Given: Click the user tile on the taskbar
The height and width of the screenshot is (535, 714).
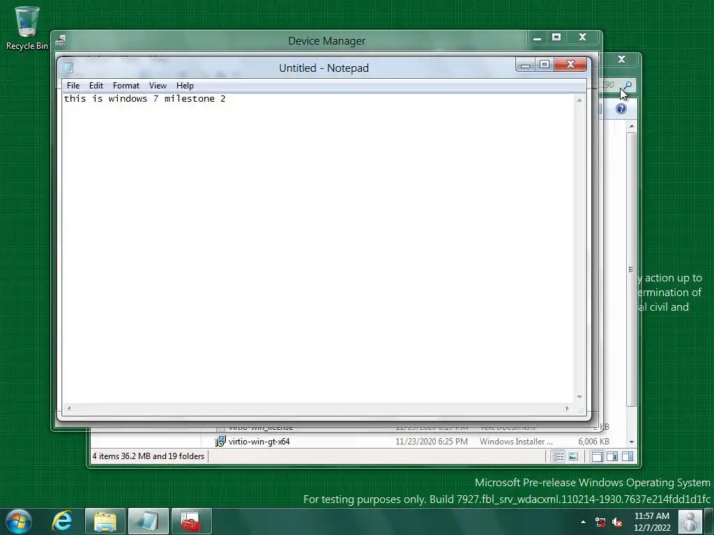Looking at the screenshot, I should [x=690, y=521].
